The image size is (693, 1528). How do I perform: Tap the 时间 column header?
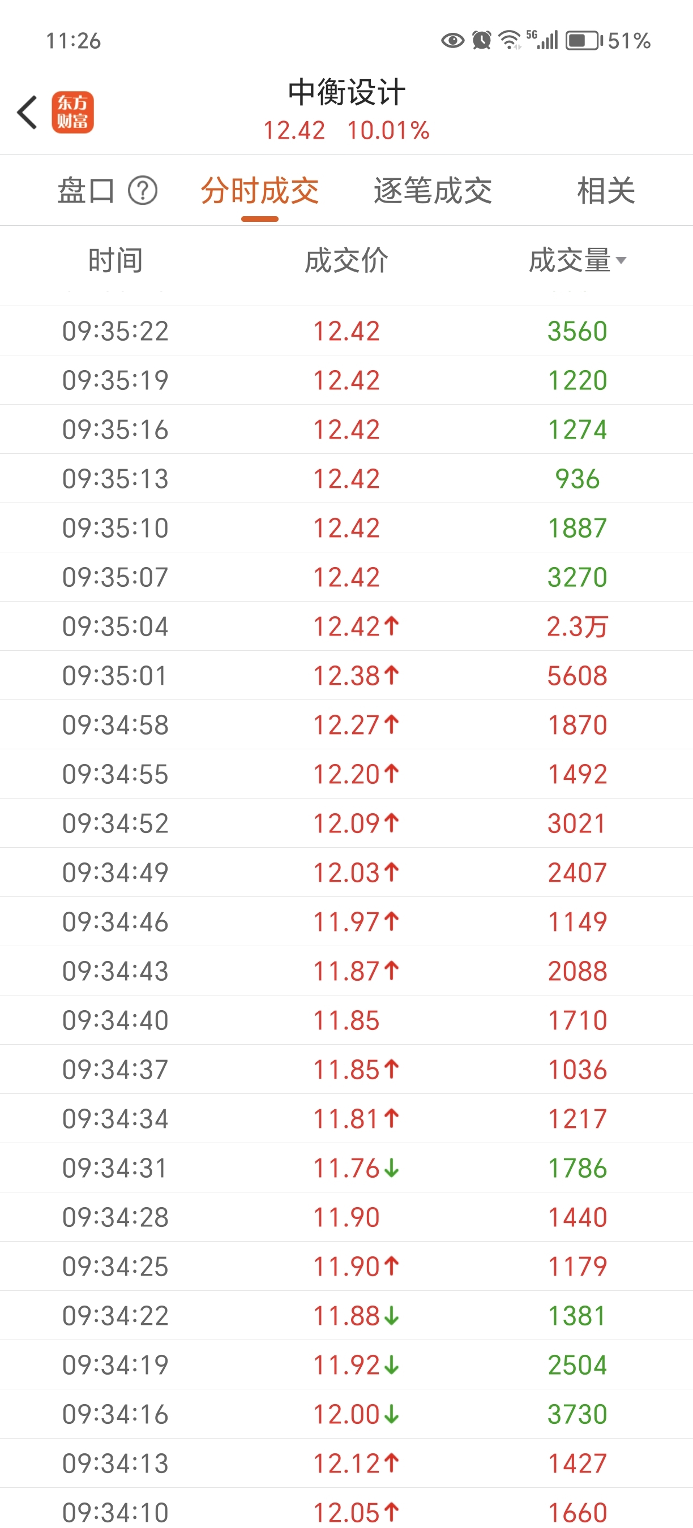point(115,260)
